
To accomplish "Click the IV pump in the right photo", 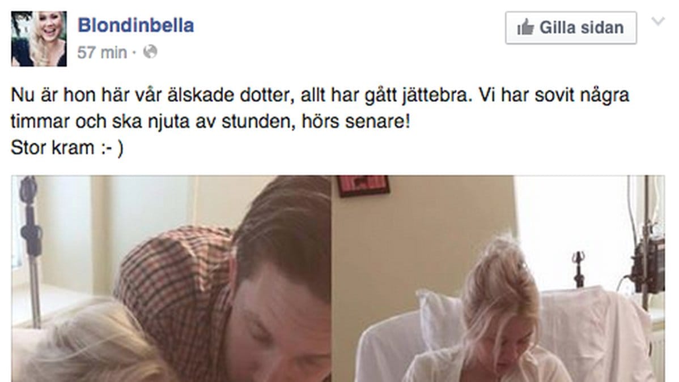I will click(648, 265).
